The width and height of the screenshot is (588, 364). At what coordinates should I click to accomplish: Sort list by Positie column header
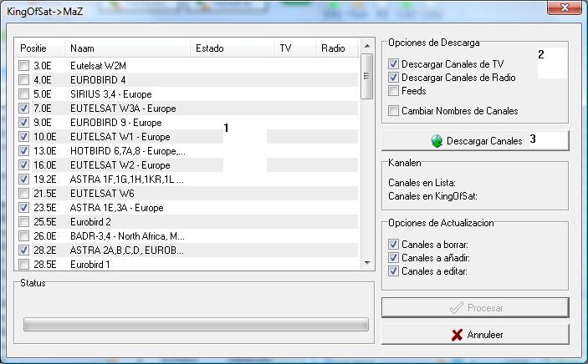pos(39,48)
